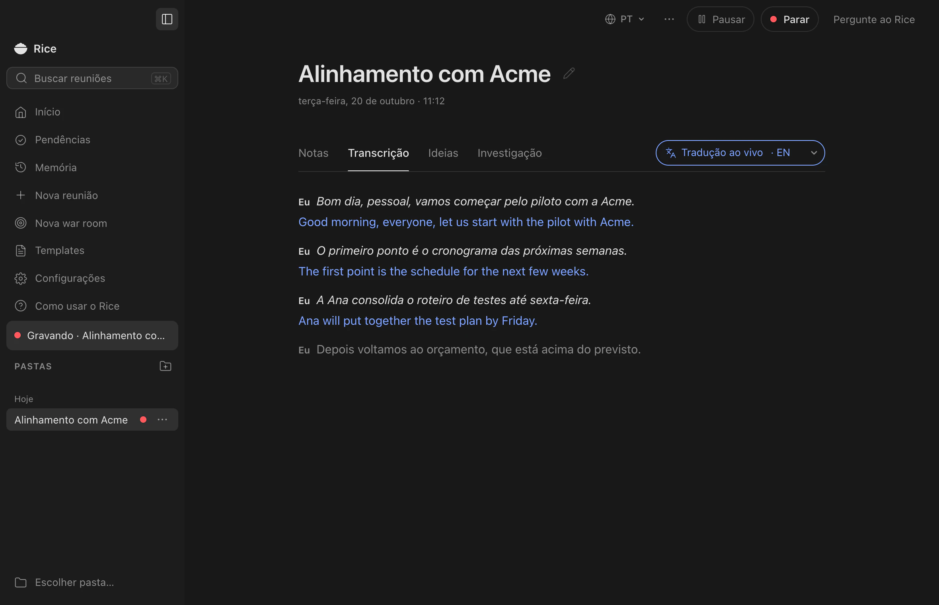Open the Ideias tab

pos(443,153)
